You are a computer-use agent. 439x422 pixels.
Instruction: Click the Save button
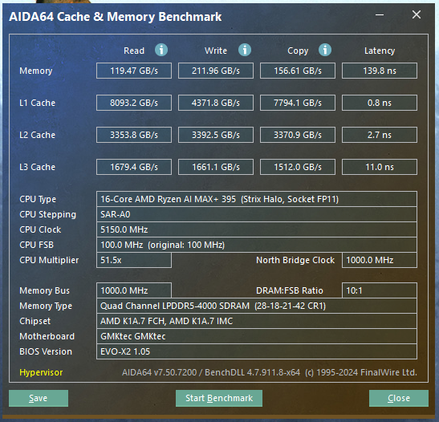39,398
